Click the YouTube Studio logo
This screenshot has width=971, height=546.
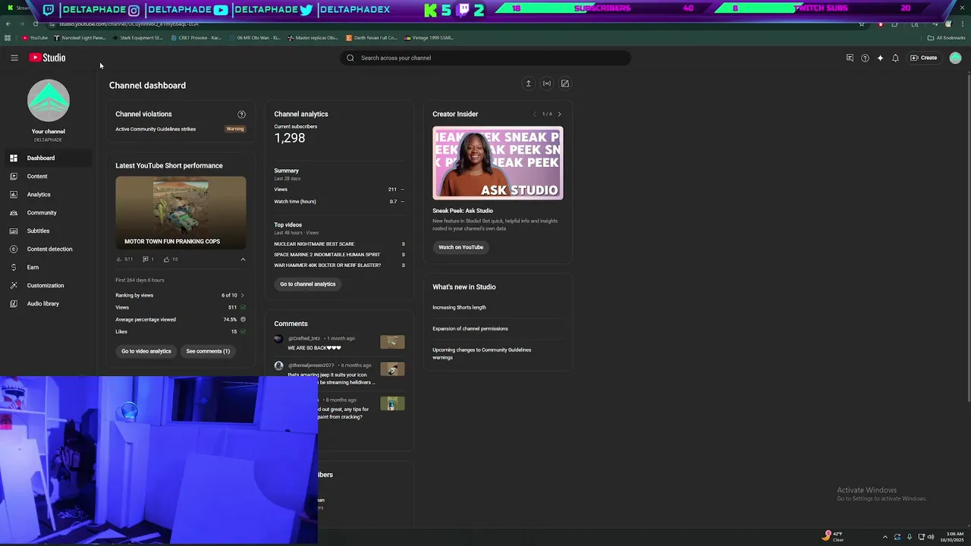(x=47, y=58)
